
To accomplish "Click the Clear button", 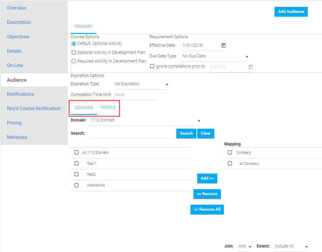I will (x=206, y=133).
